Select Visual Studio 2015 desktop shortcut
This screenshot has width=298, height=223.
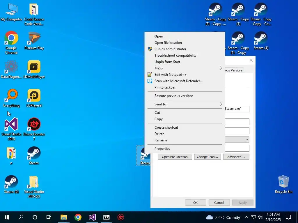click(11, 129)
